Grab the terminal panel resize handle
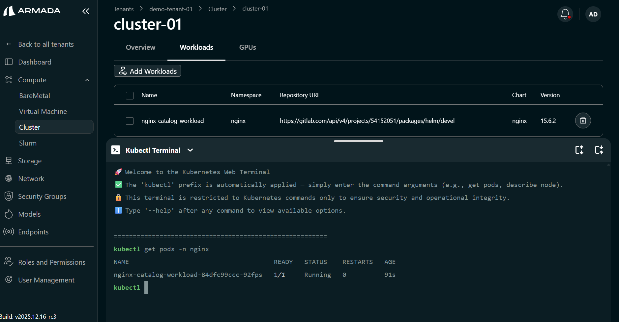 click(x=358, y=141)
